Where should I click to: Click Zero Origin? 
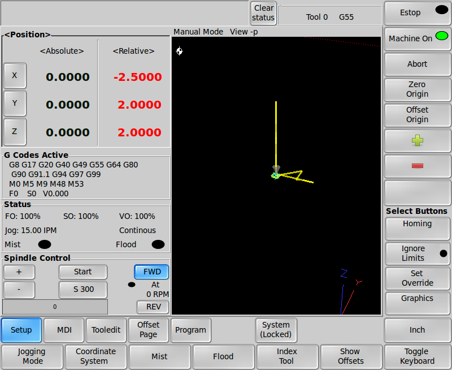pos(417,89)
